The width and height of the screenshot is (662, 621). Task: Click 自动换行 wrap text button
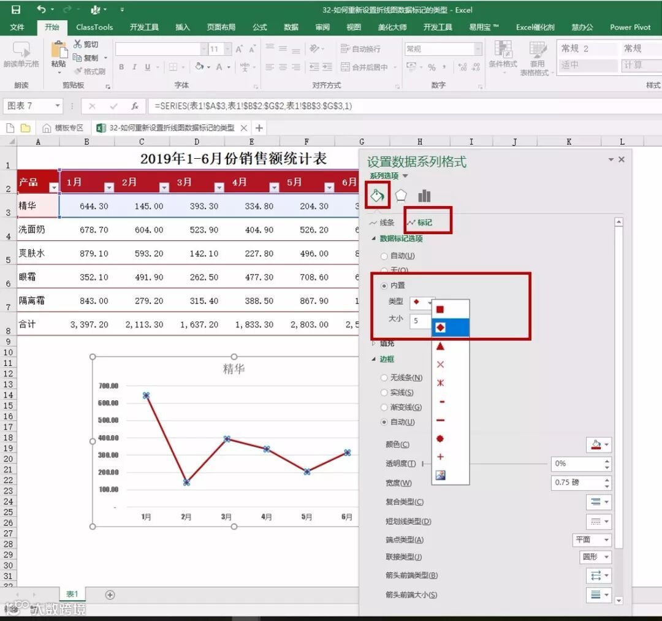pyautogui.click(x=360, y=49)
